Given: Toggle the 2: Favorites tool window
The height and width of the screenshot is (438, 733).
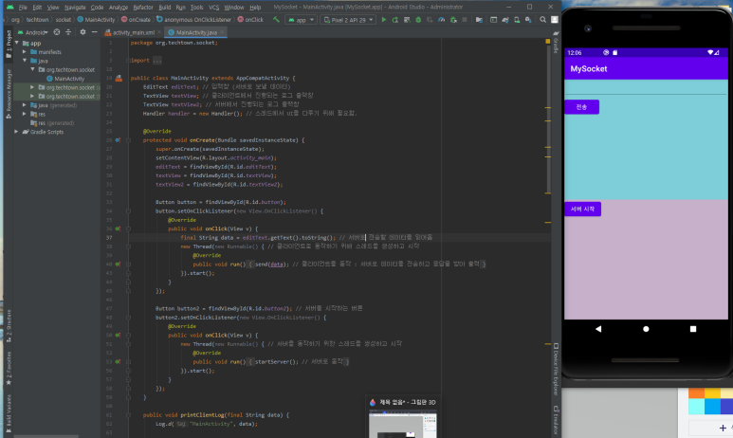Looking at the screenshot, I should click(9, 369).
